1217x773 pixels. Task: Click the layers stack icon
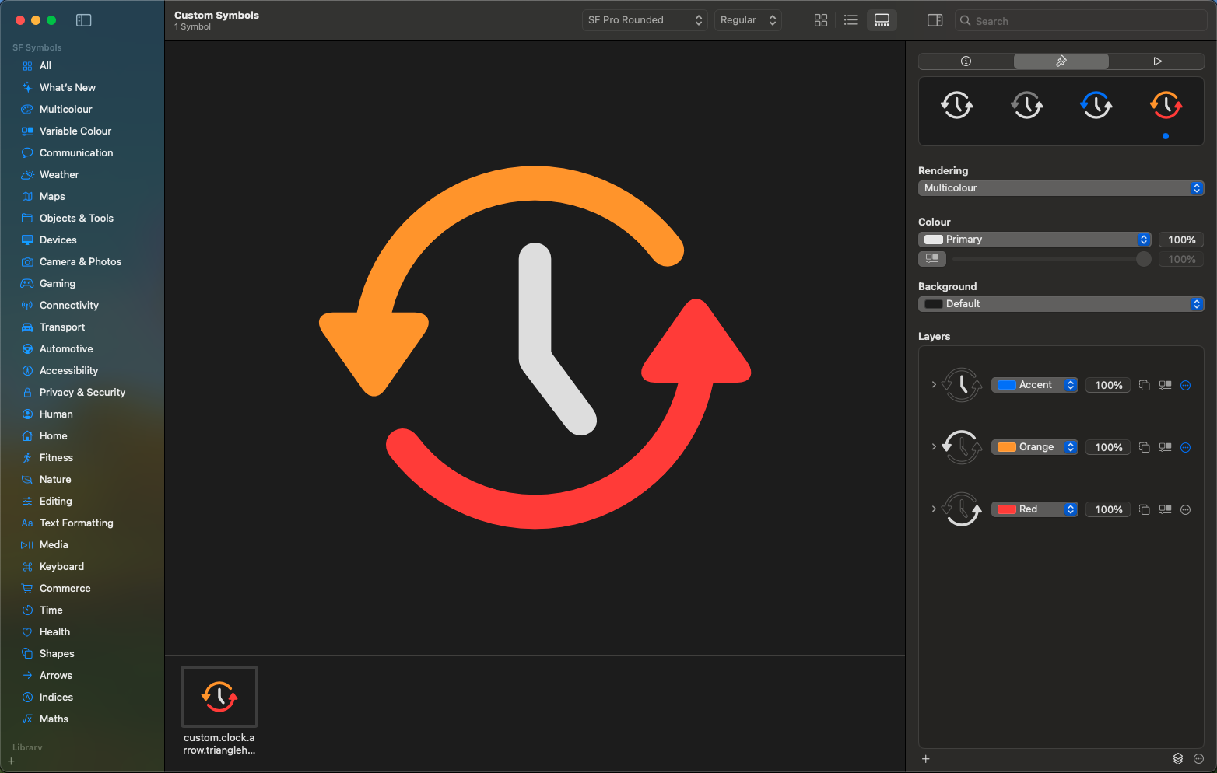1178,759
